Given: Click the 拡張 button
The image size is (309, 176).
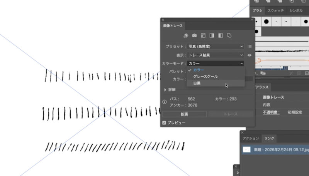Looking at the screenshot, I should click(x=184, y=114).
